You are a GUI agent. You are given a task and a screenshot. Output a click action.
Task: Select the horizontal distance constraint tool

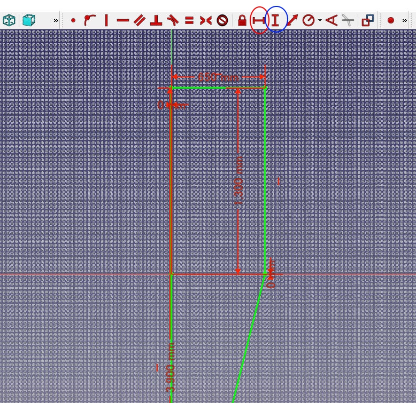(259, 20)
